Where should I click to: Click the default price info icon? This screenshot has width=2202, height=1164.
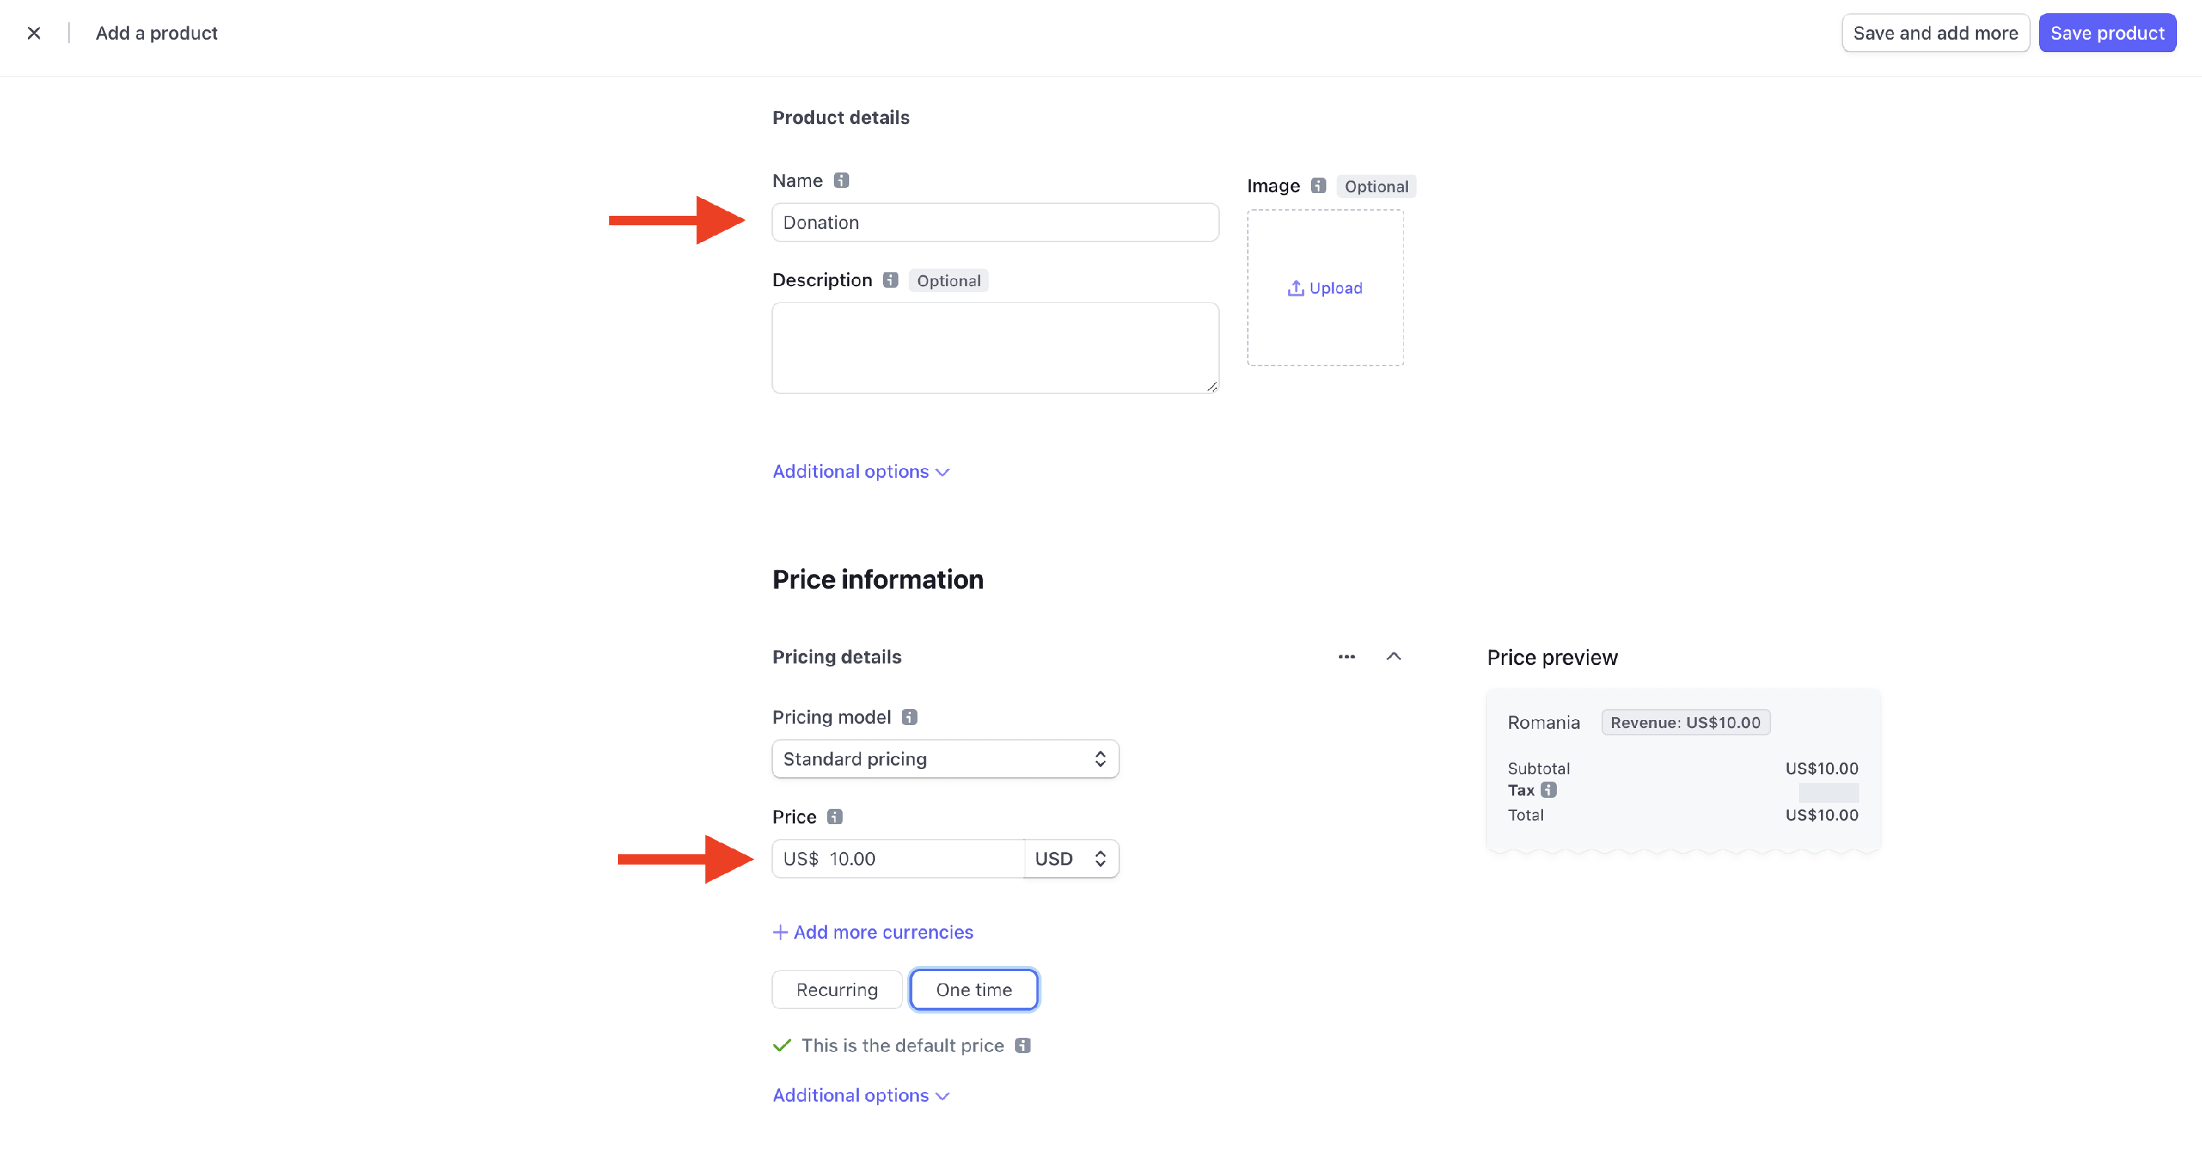click(x=1022, y=1045)
